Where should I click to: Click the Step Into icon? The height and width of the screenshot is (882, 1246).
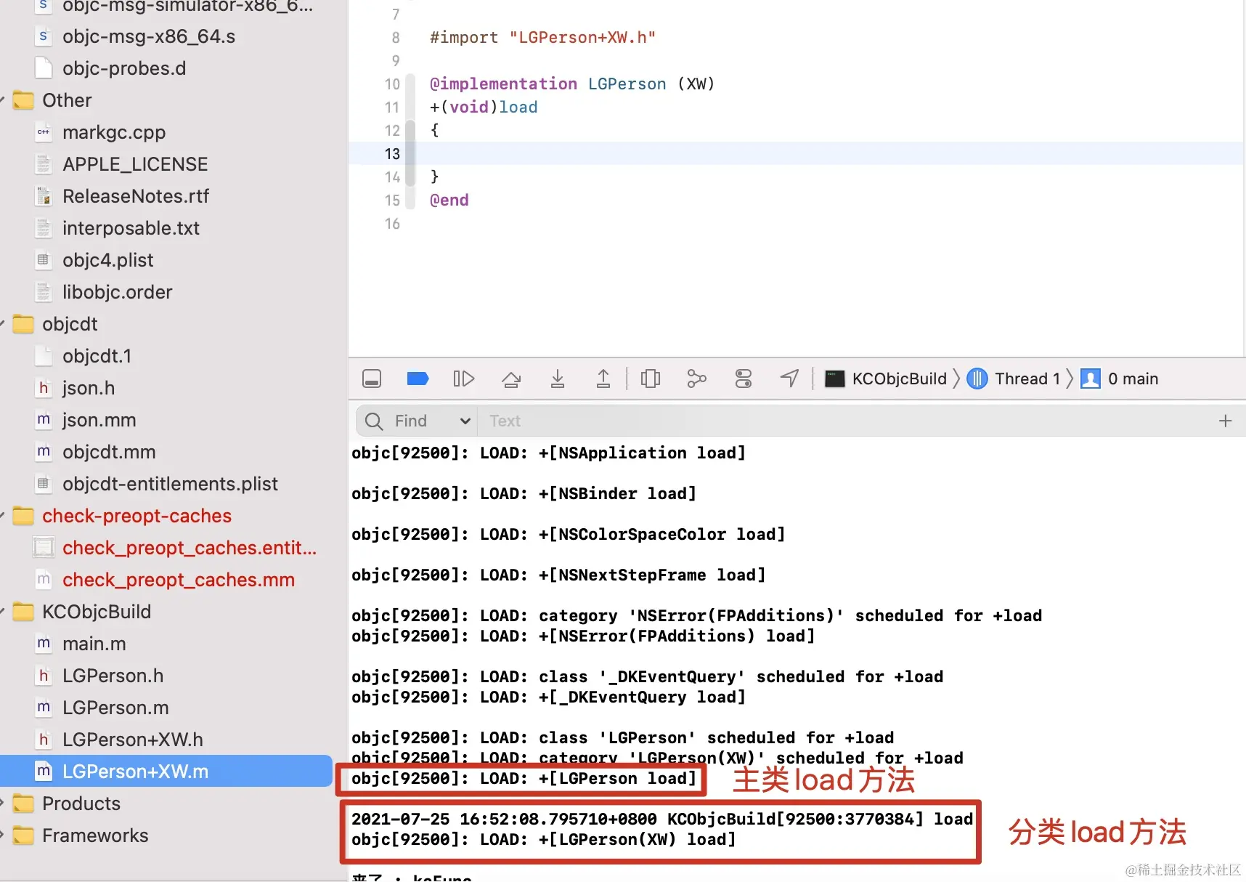pyautogui.click(x=558, y=379)
